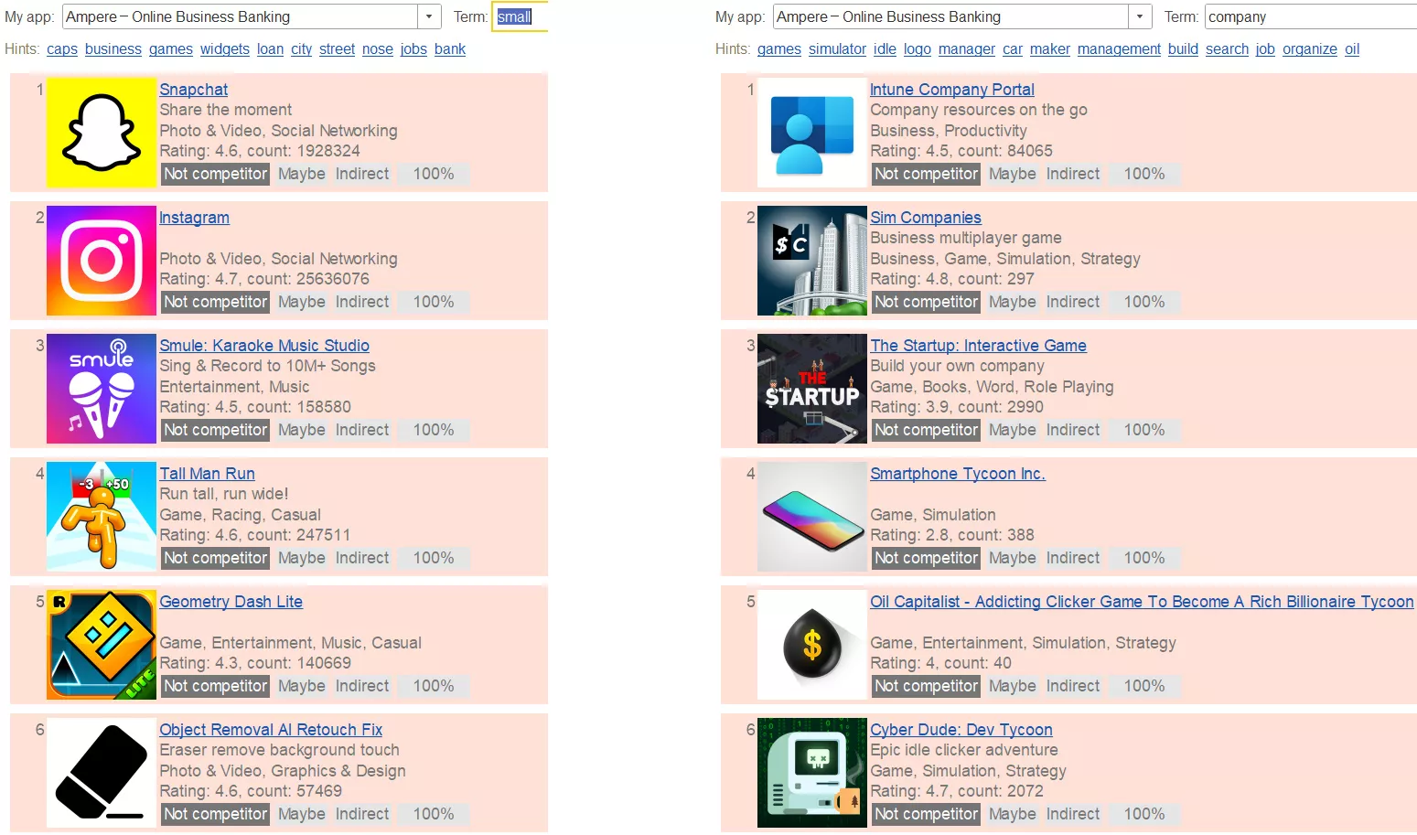Viewport: 1417px width, 835px height.
Task: Click the Object Removal eraser icon
Action: point(102,773)
